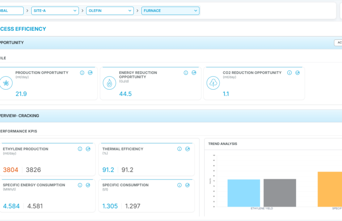
Task: Open trend icon on Energy Reduction Opportunity card
Action: click(x=194, y=73)
